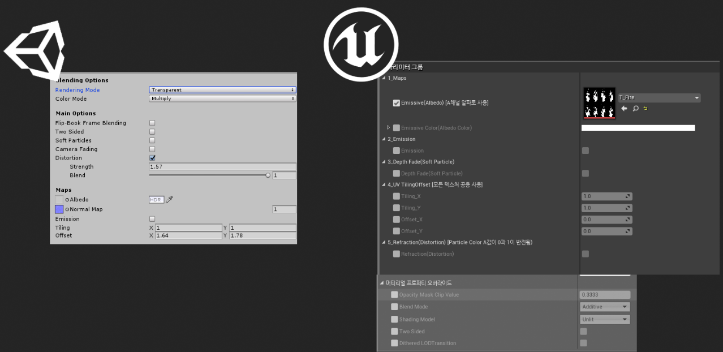Click the Offset_Y value field showing 0.0
Image resolution: width=723 pixels, height=352 pixels.
(607, 231)
